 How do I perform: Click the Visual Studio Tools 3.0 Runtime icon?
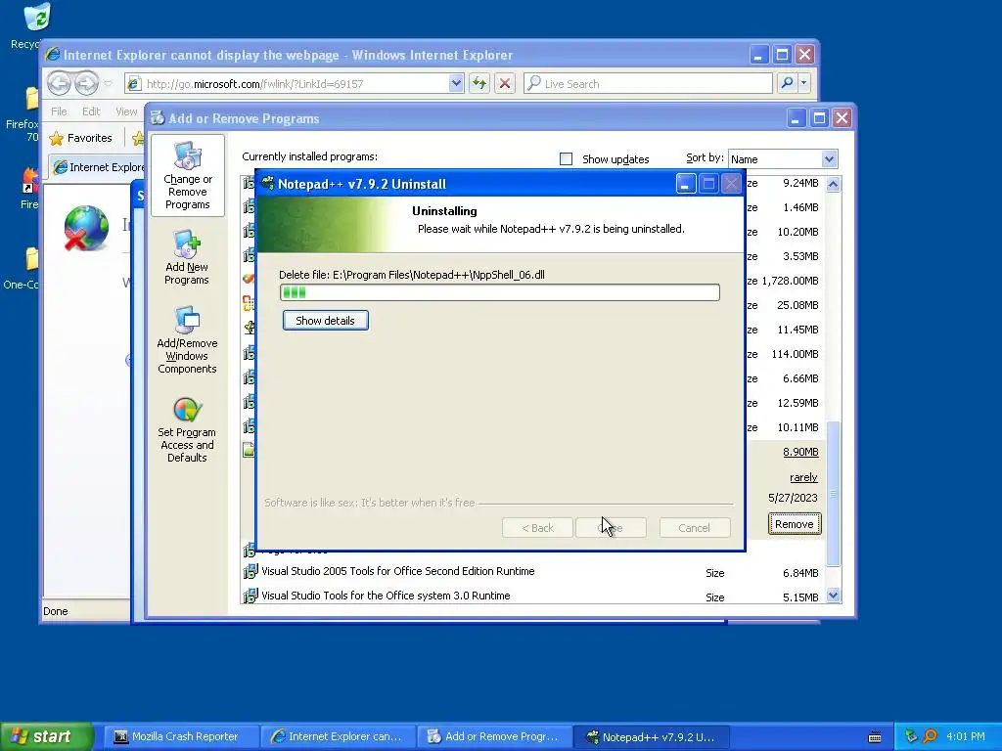click(250, 596)
